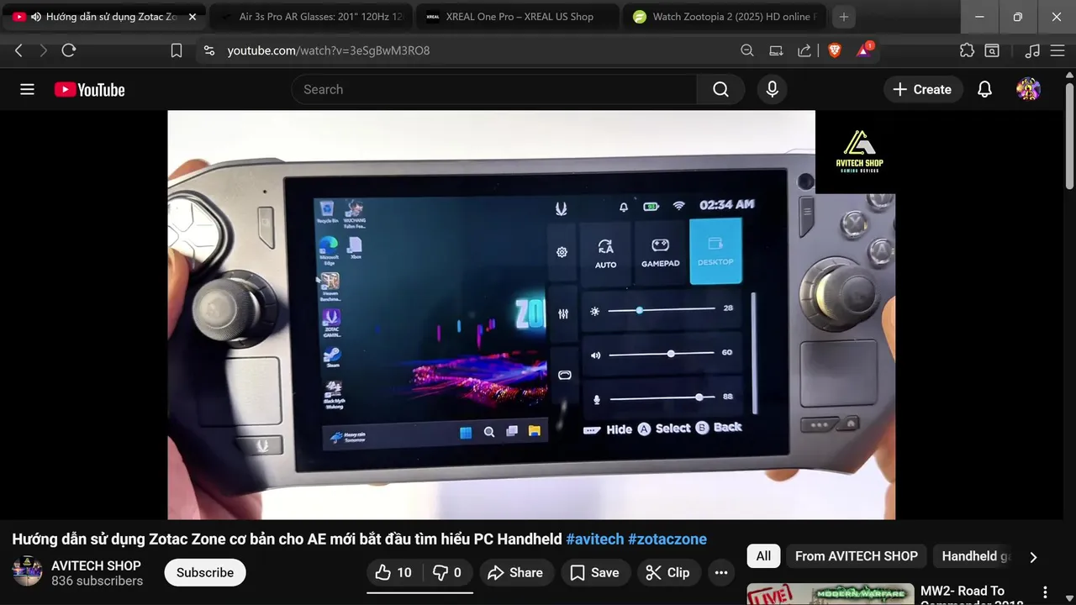Toggle the browser sidebar panel icon

992,50
